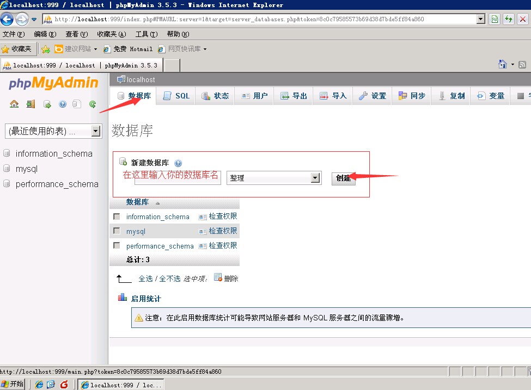Expand the 建议网站 favorites dropdown
531x390 pixels.
95,49
